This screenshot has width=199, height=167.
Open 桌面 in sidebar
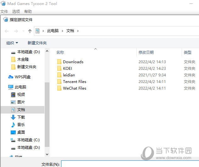[x=18, y=132]
